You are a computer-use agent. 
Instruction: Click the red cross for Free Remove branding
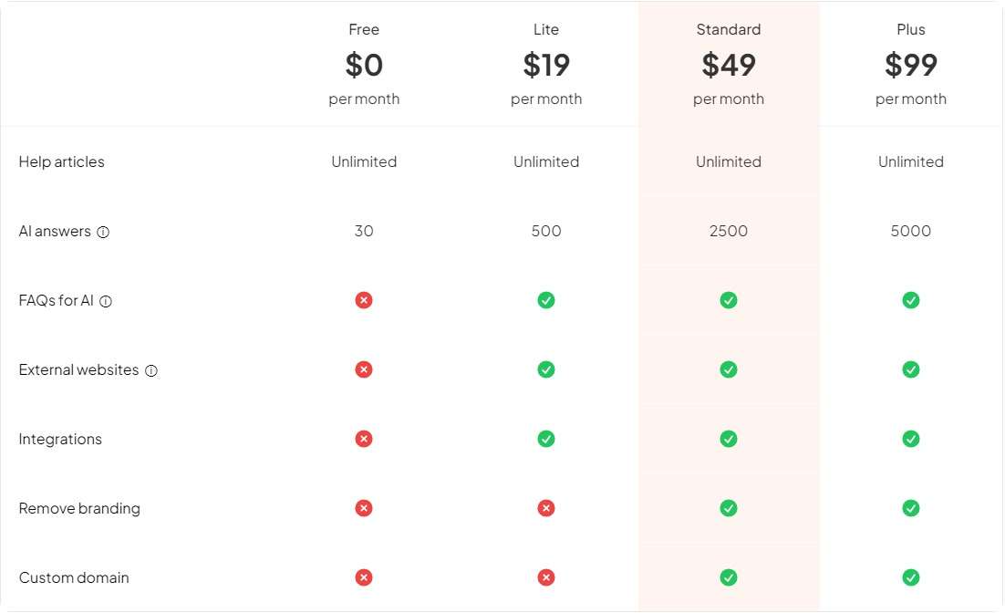tap(364, 508)
